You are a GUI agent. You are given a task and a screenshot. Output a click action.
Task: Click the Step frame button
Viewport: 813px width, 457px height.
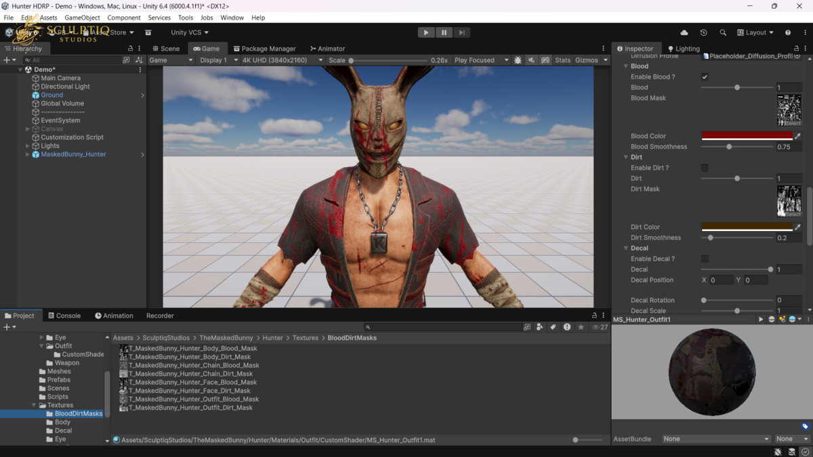point(461,32)
